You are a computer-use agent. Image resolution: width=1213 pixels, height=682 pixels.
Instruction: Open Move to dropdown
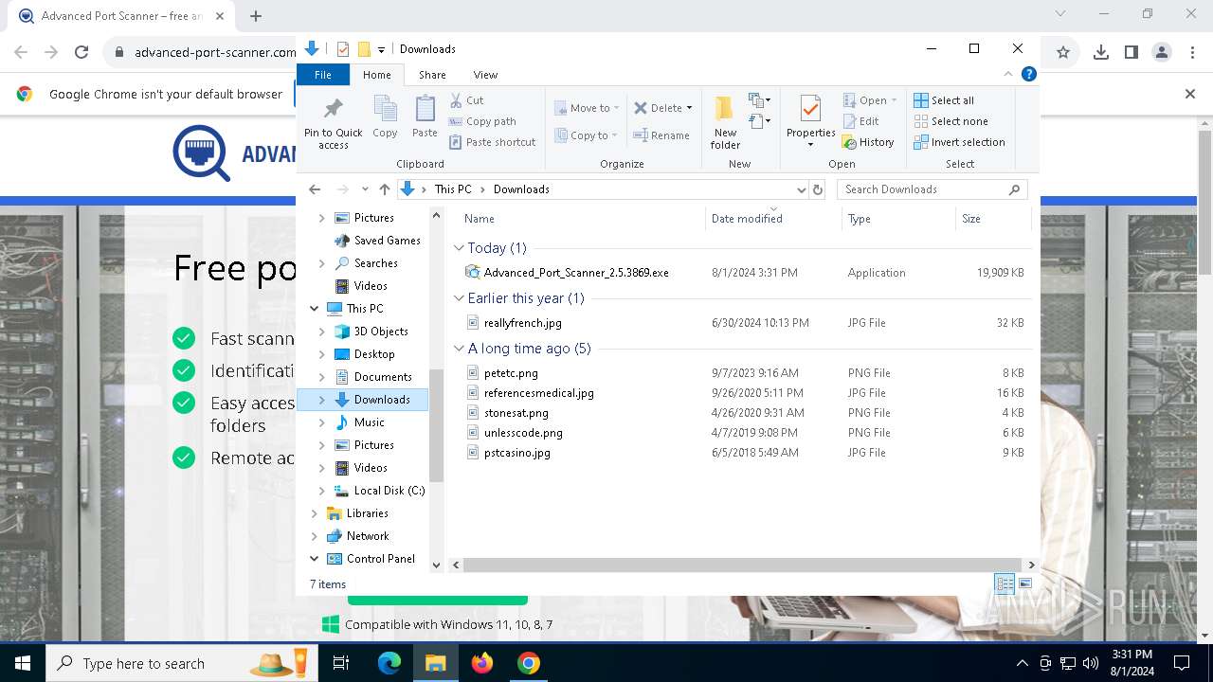[x=587, y=108]
